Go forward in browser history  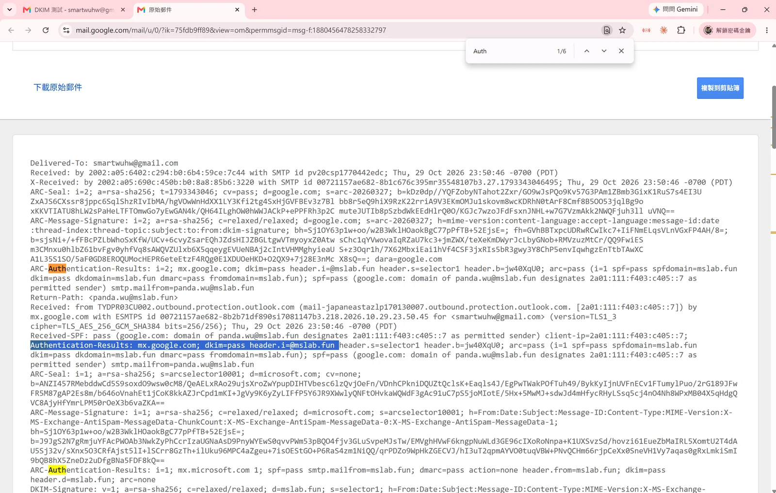click(x=28, y=30)
